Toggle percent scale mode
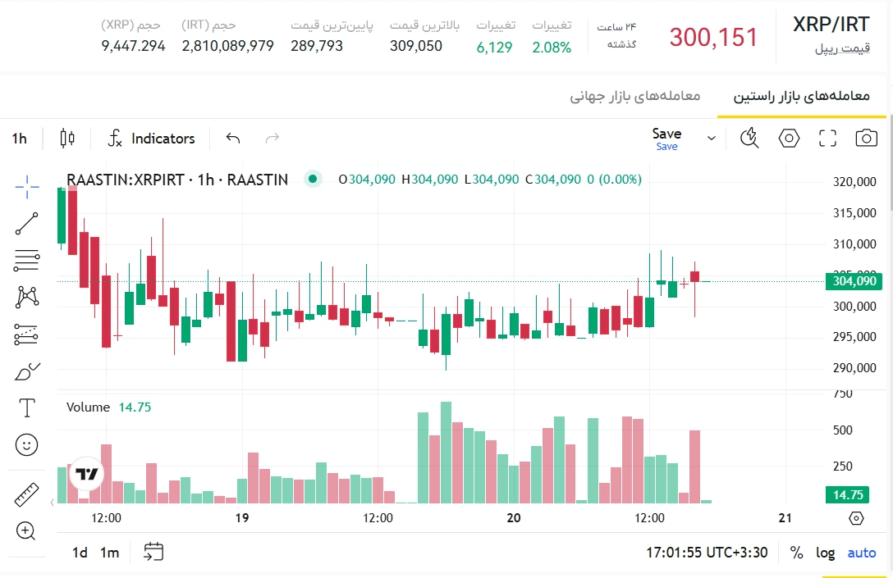This screenshot has height=578, width=893. click(796, 553)
